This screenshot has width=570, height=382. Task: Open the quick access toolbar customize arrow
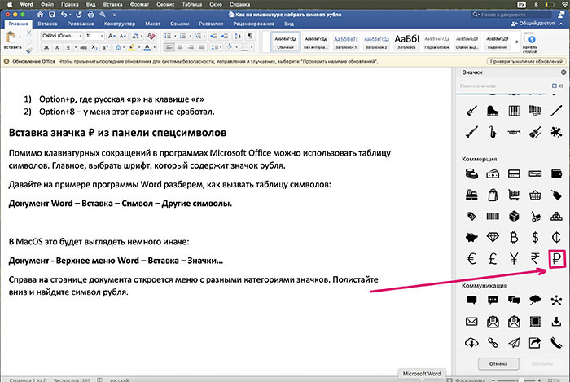tap(114, 15)
